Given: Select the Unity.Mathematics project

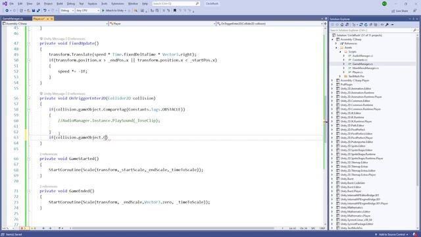Looking at the screenshot, I should pyautogui.click(x=351, y=207).
